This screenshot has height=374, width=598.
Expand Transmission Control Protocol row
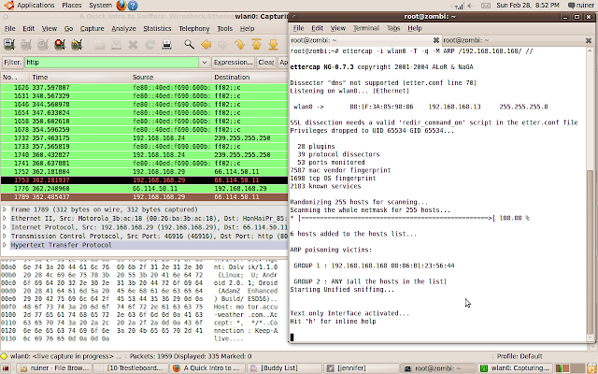pyautogui.click(x=5, y=236)
